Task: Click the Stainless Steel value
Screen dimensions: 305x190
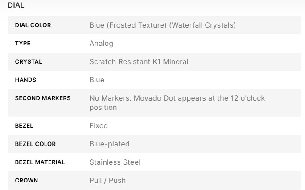Action: pos(115,162)
